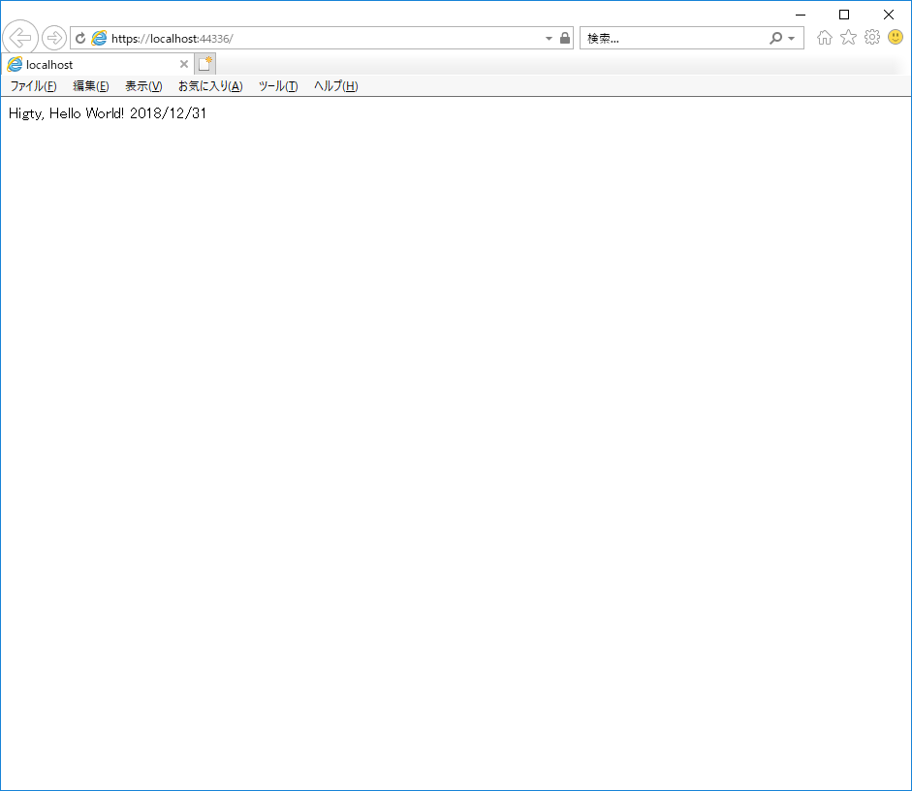Click the back navigation arrow
The image size is (912, 791).
click(x=19, y=37)
